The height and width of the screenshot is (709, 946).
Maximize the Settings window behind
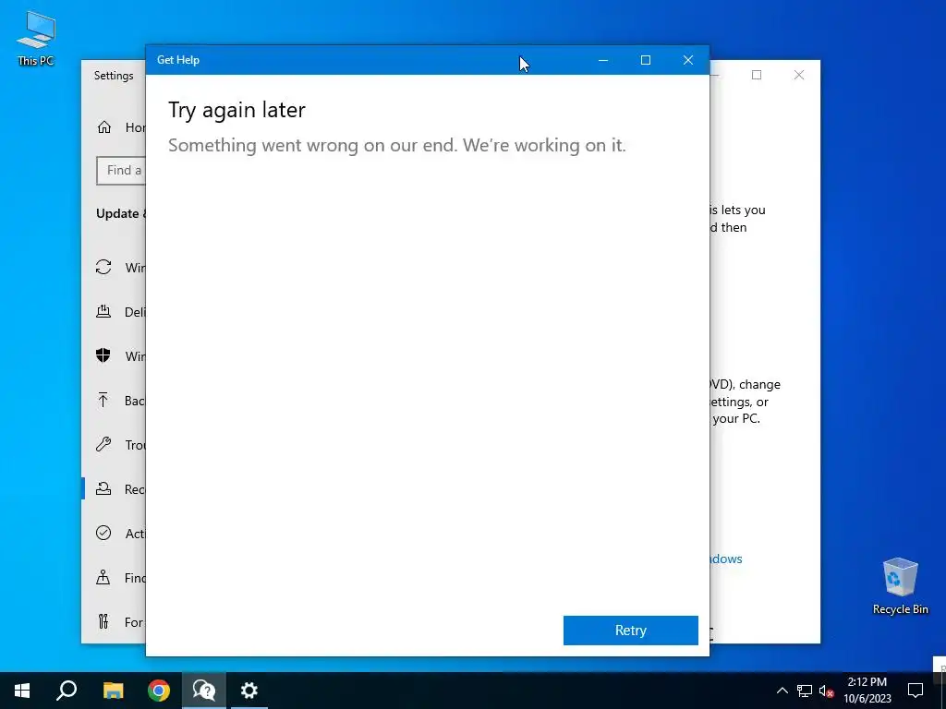click(757, 75)
